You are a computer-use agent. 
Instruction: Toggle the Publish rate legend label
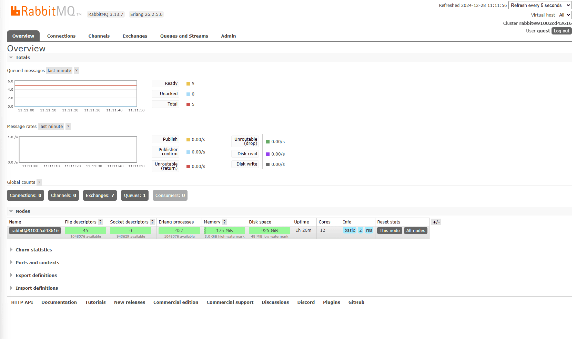click(x=165, y=139)
